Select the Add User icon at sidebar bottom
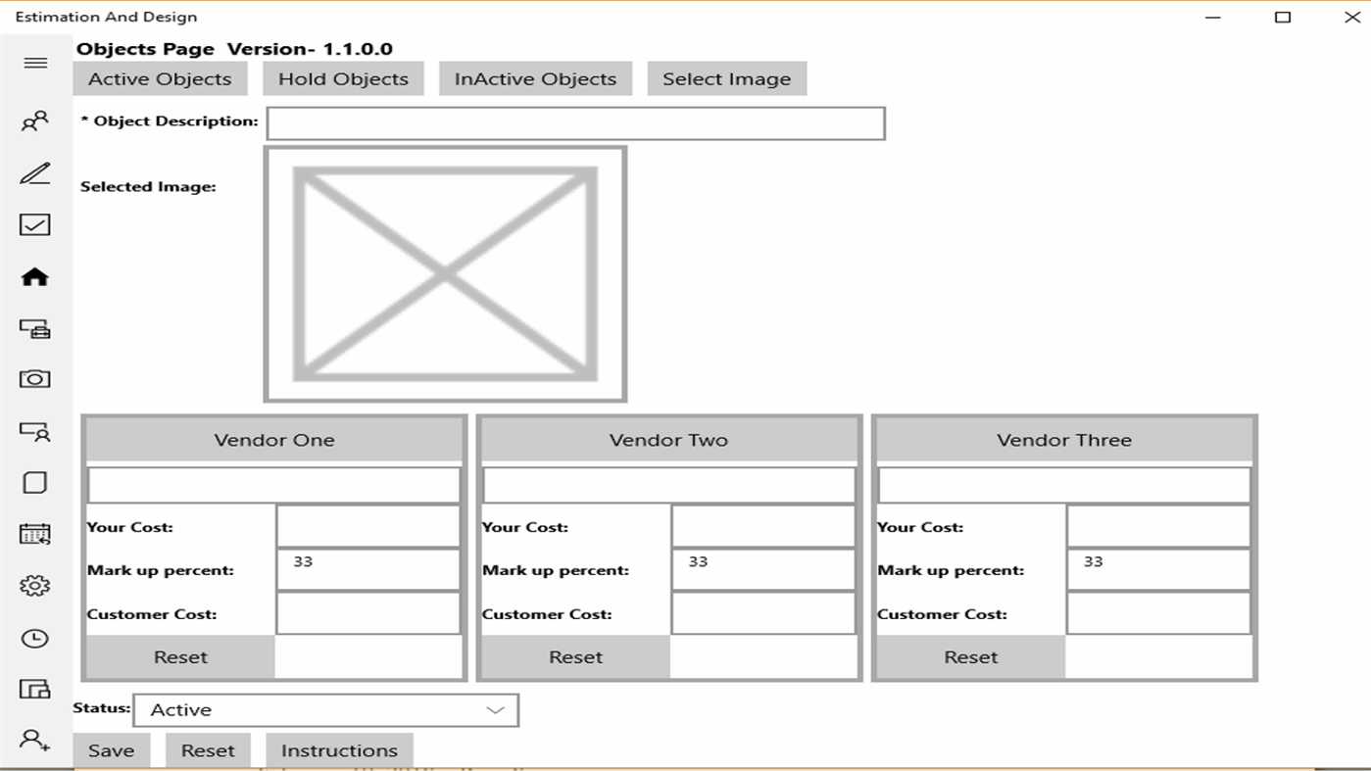Screen dimensions: 1371x771 35,742
